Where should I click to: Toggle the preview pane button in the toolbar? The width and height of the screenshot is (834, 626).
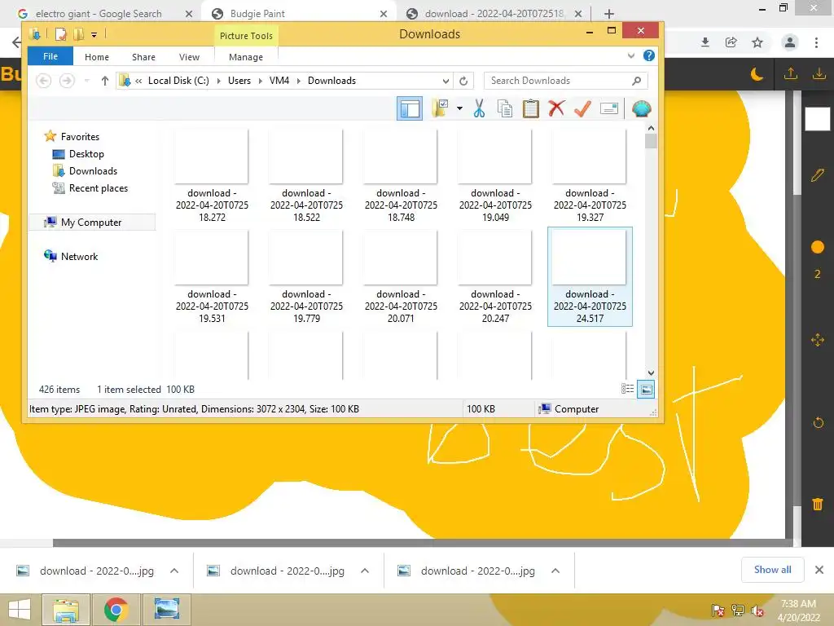pos(409,108)
